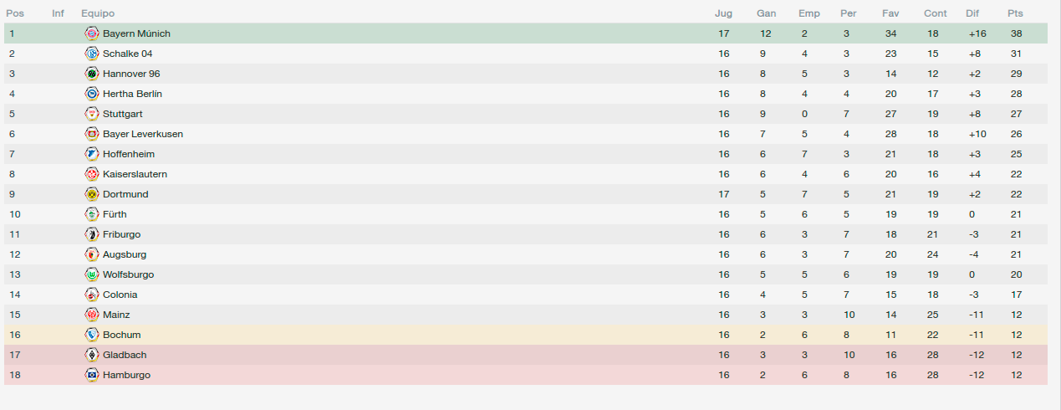Viewport: 1061px width, 410px height.
Task: Click the Hoffenheim club crest icon
Action: point(92,154)
